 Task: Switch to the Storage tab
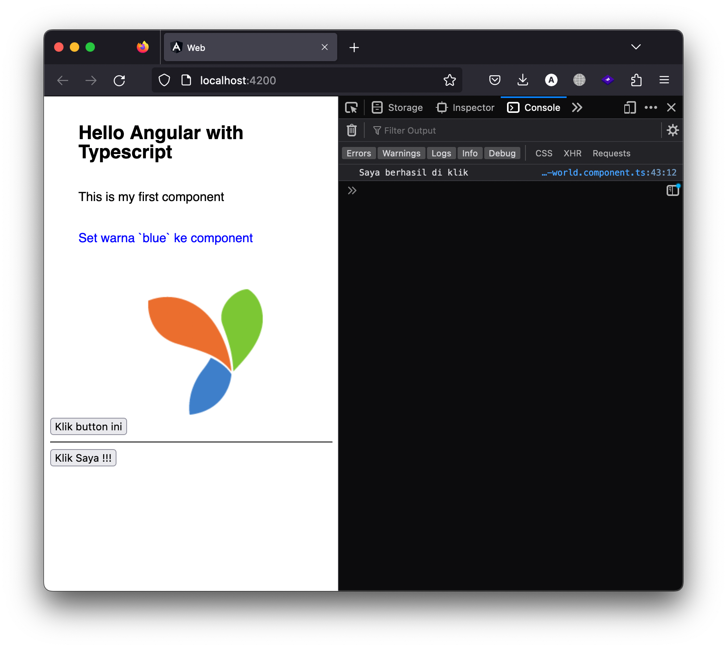[397, 107]
